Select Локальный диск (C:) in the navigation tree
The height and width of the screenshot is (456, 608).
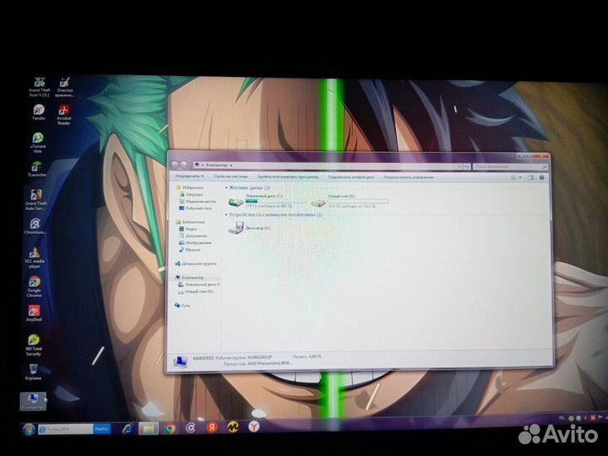coord(199,285)
